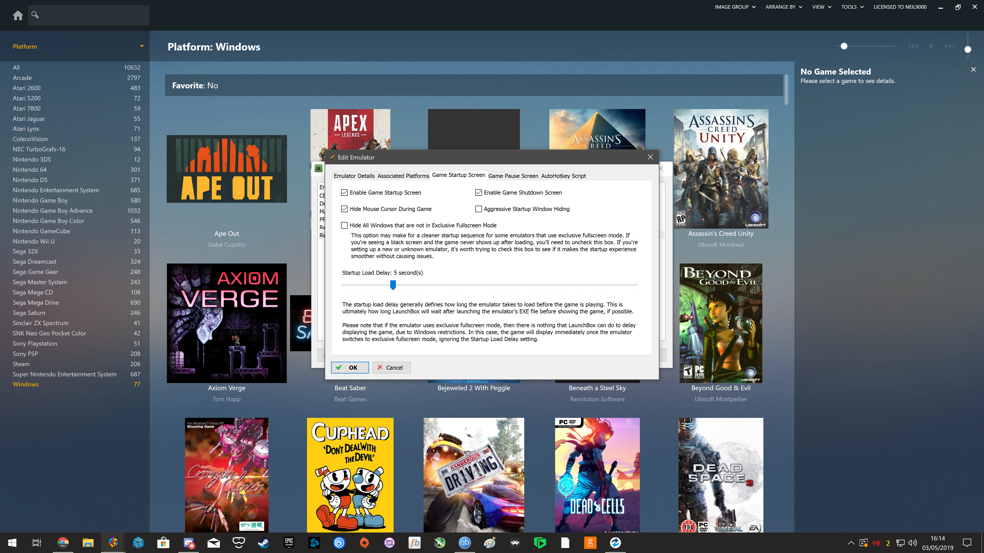Open File Explorer from taskbar
984x553 pixels.
click(x=88, y=543)
